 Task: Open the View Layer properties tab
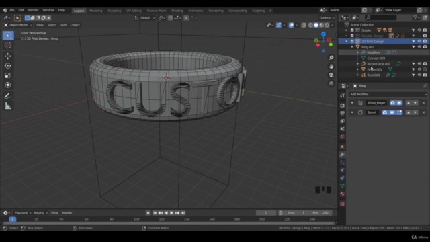[342, 121]
